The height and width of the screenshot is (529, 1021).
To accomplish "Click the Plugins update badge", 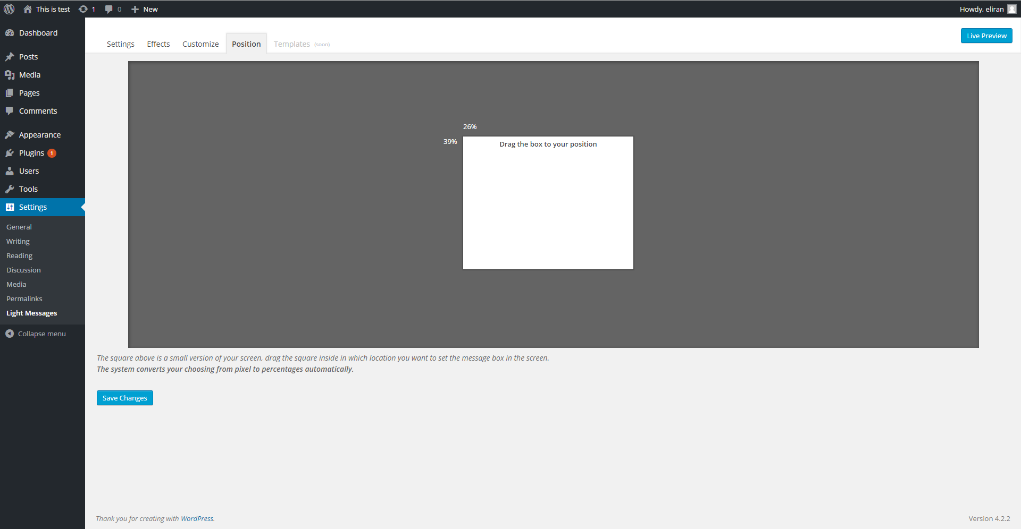I will (52, 153).
